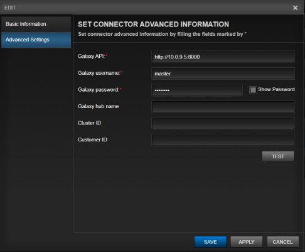The height and width of the screenshot is (252, 305).
Task: Click the 'Show Password' label text
Action: (276, 89)
